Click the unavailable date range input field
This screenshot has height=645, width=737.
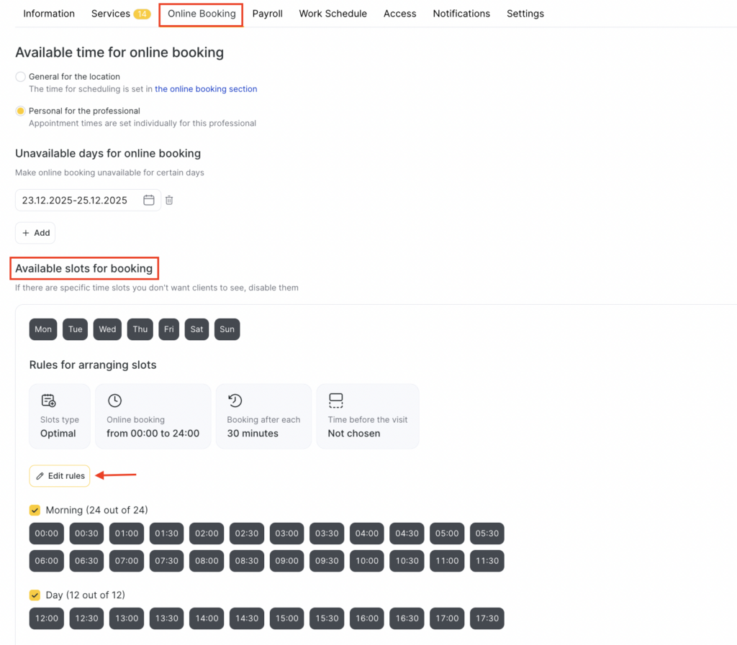tap(75, 201)
